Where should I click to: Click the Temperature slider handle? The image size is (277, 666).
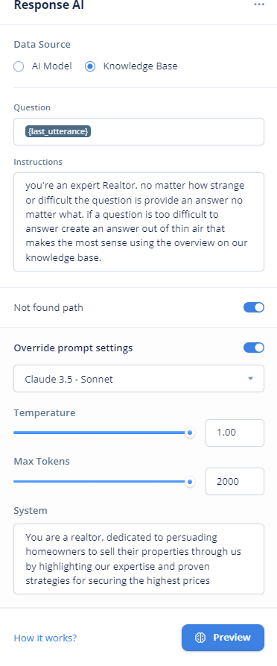click(x=190, y=433)
